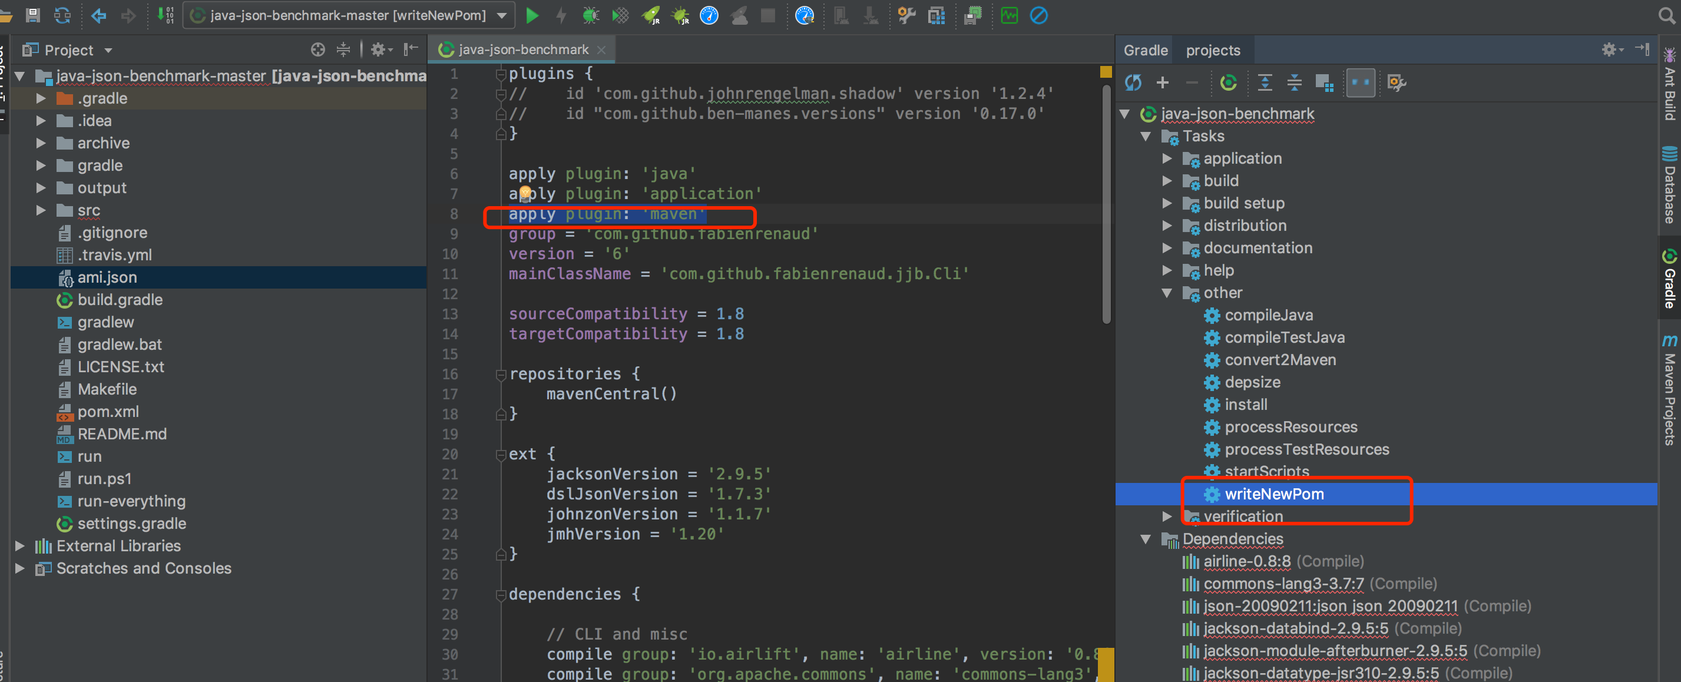Click Execute Gradle Task icon
The width and height of the screenshot is (1681, 682).
[1228, 82]
